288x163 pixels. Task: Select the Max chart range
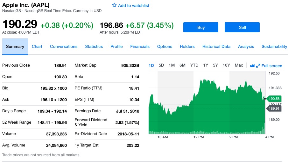239,65
